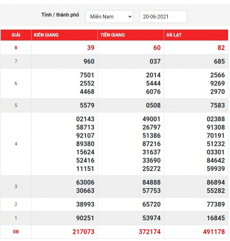Click the date field showing 20-06-2021

click(x=163, y=17)
